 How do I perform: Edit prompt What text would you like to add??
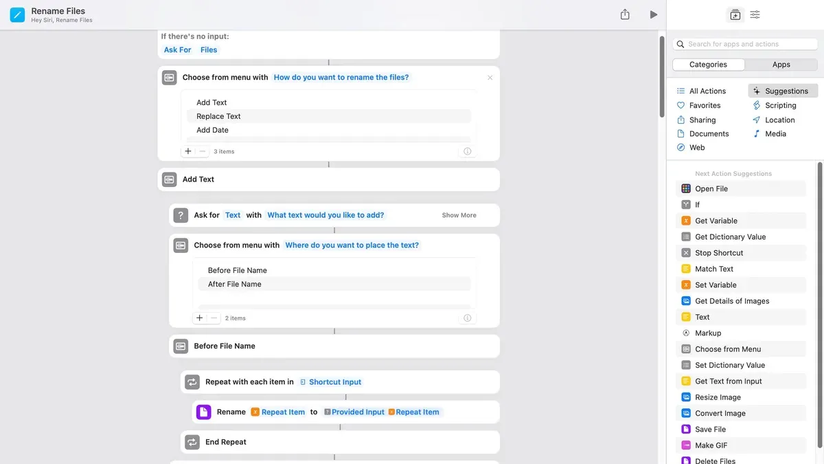tap(325, 215)
